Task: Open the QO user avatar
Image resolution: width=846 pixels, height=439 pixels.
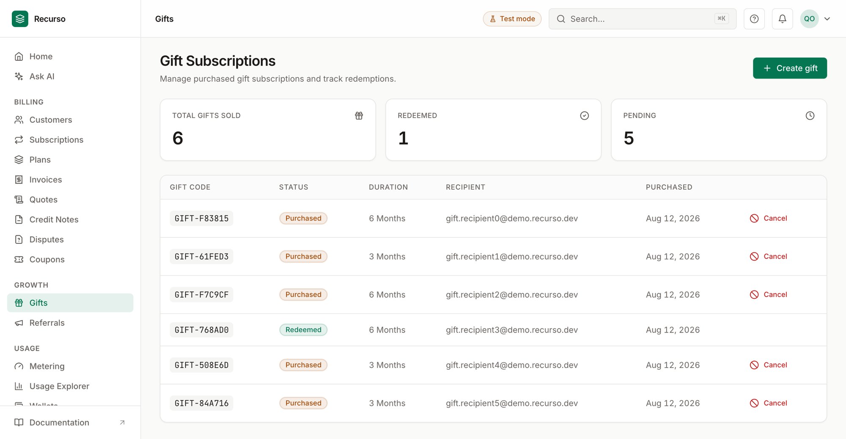Action: (x=809, y=19)
